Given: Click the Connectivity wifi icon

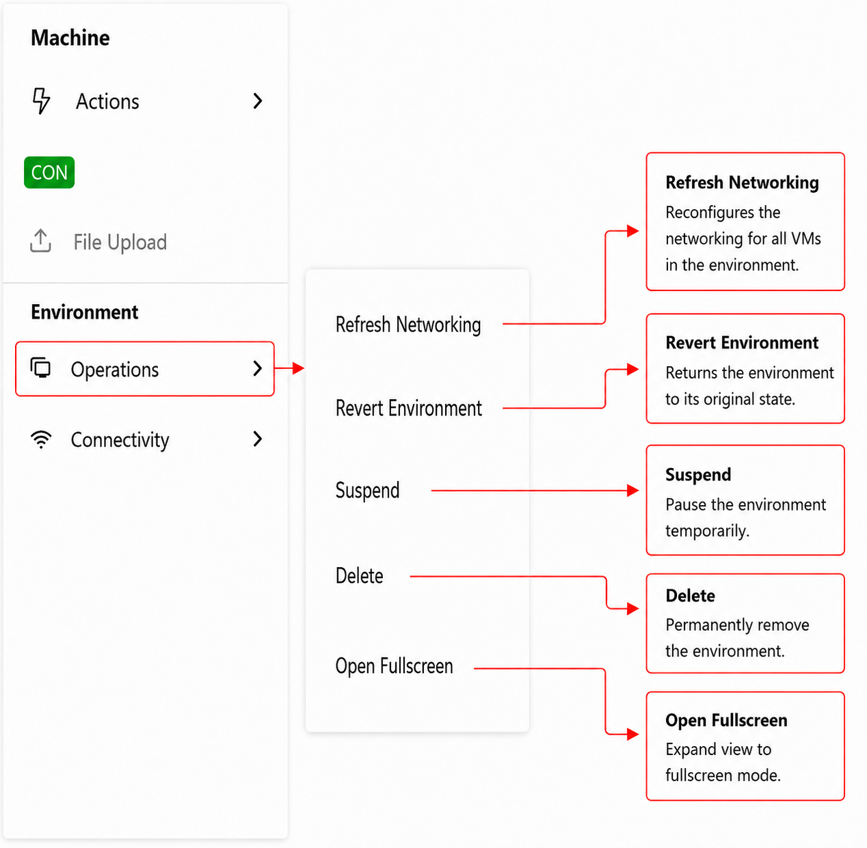Looking at the screenshot, I should (x=41, y=439).
